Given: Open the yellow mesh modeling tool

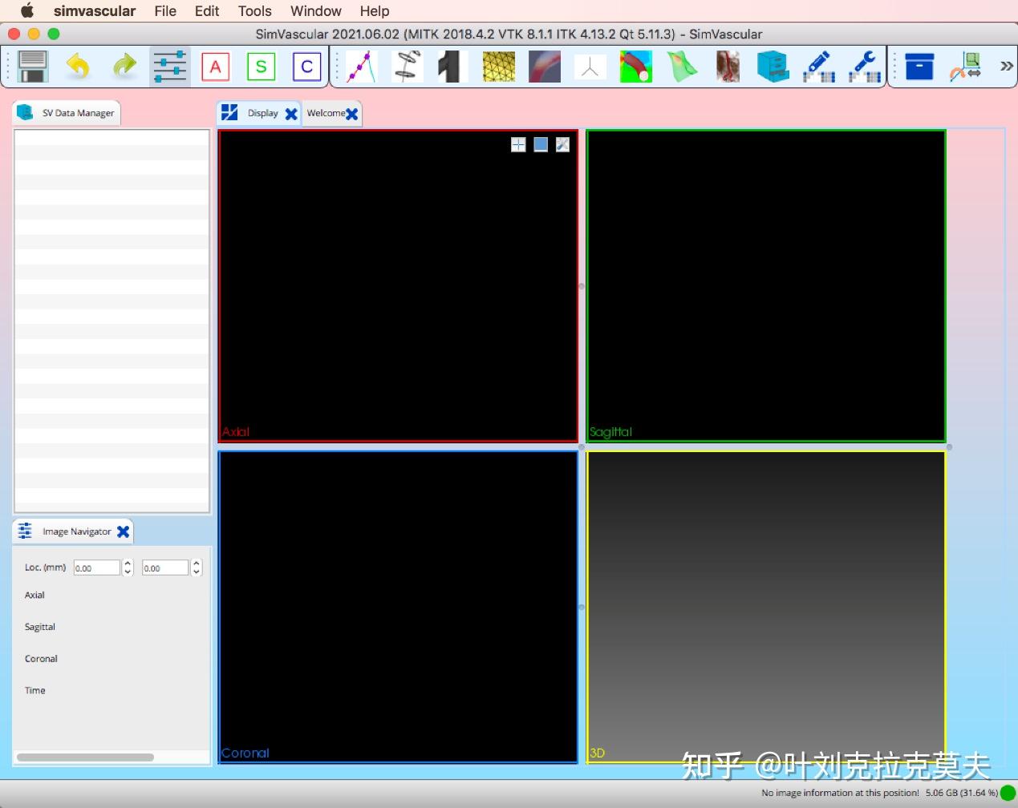Looking at the screenshot, I should (x=499, y=67).
